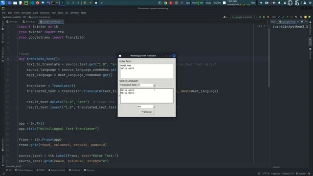Open the TODO tool window
The height and width of the screenshot is (176, 313).
point(41,170)
